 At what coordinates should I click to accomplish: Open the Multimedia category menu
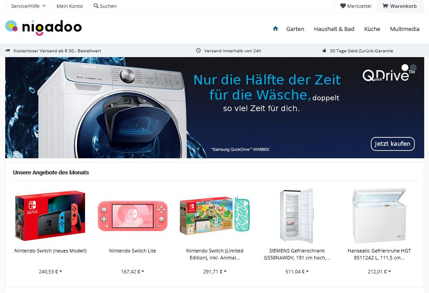[405, 29]
